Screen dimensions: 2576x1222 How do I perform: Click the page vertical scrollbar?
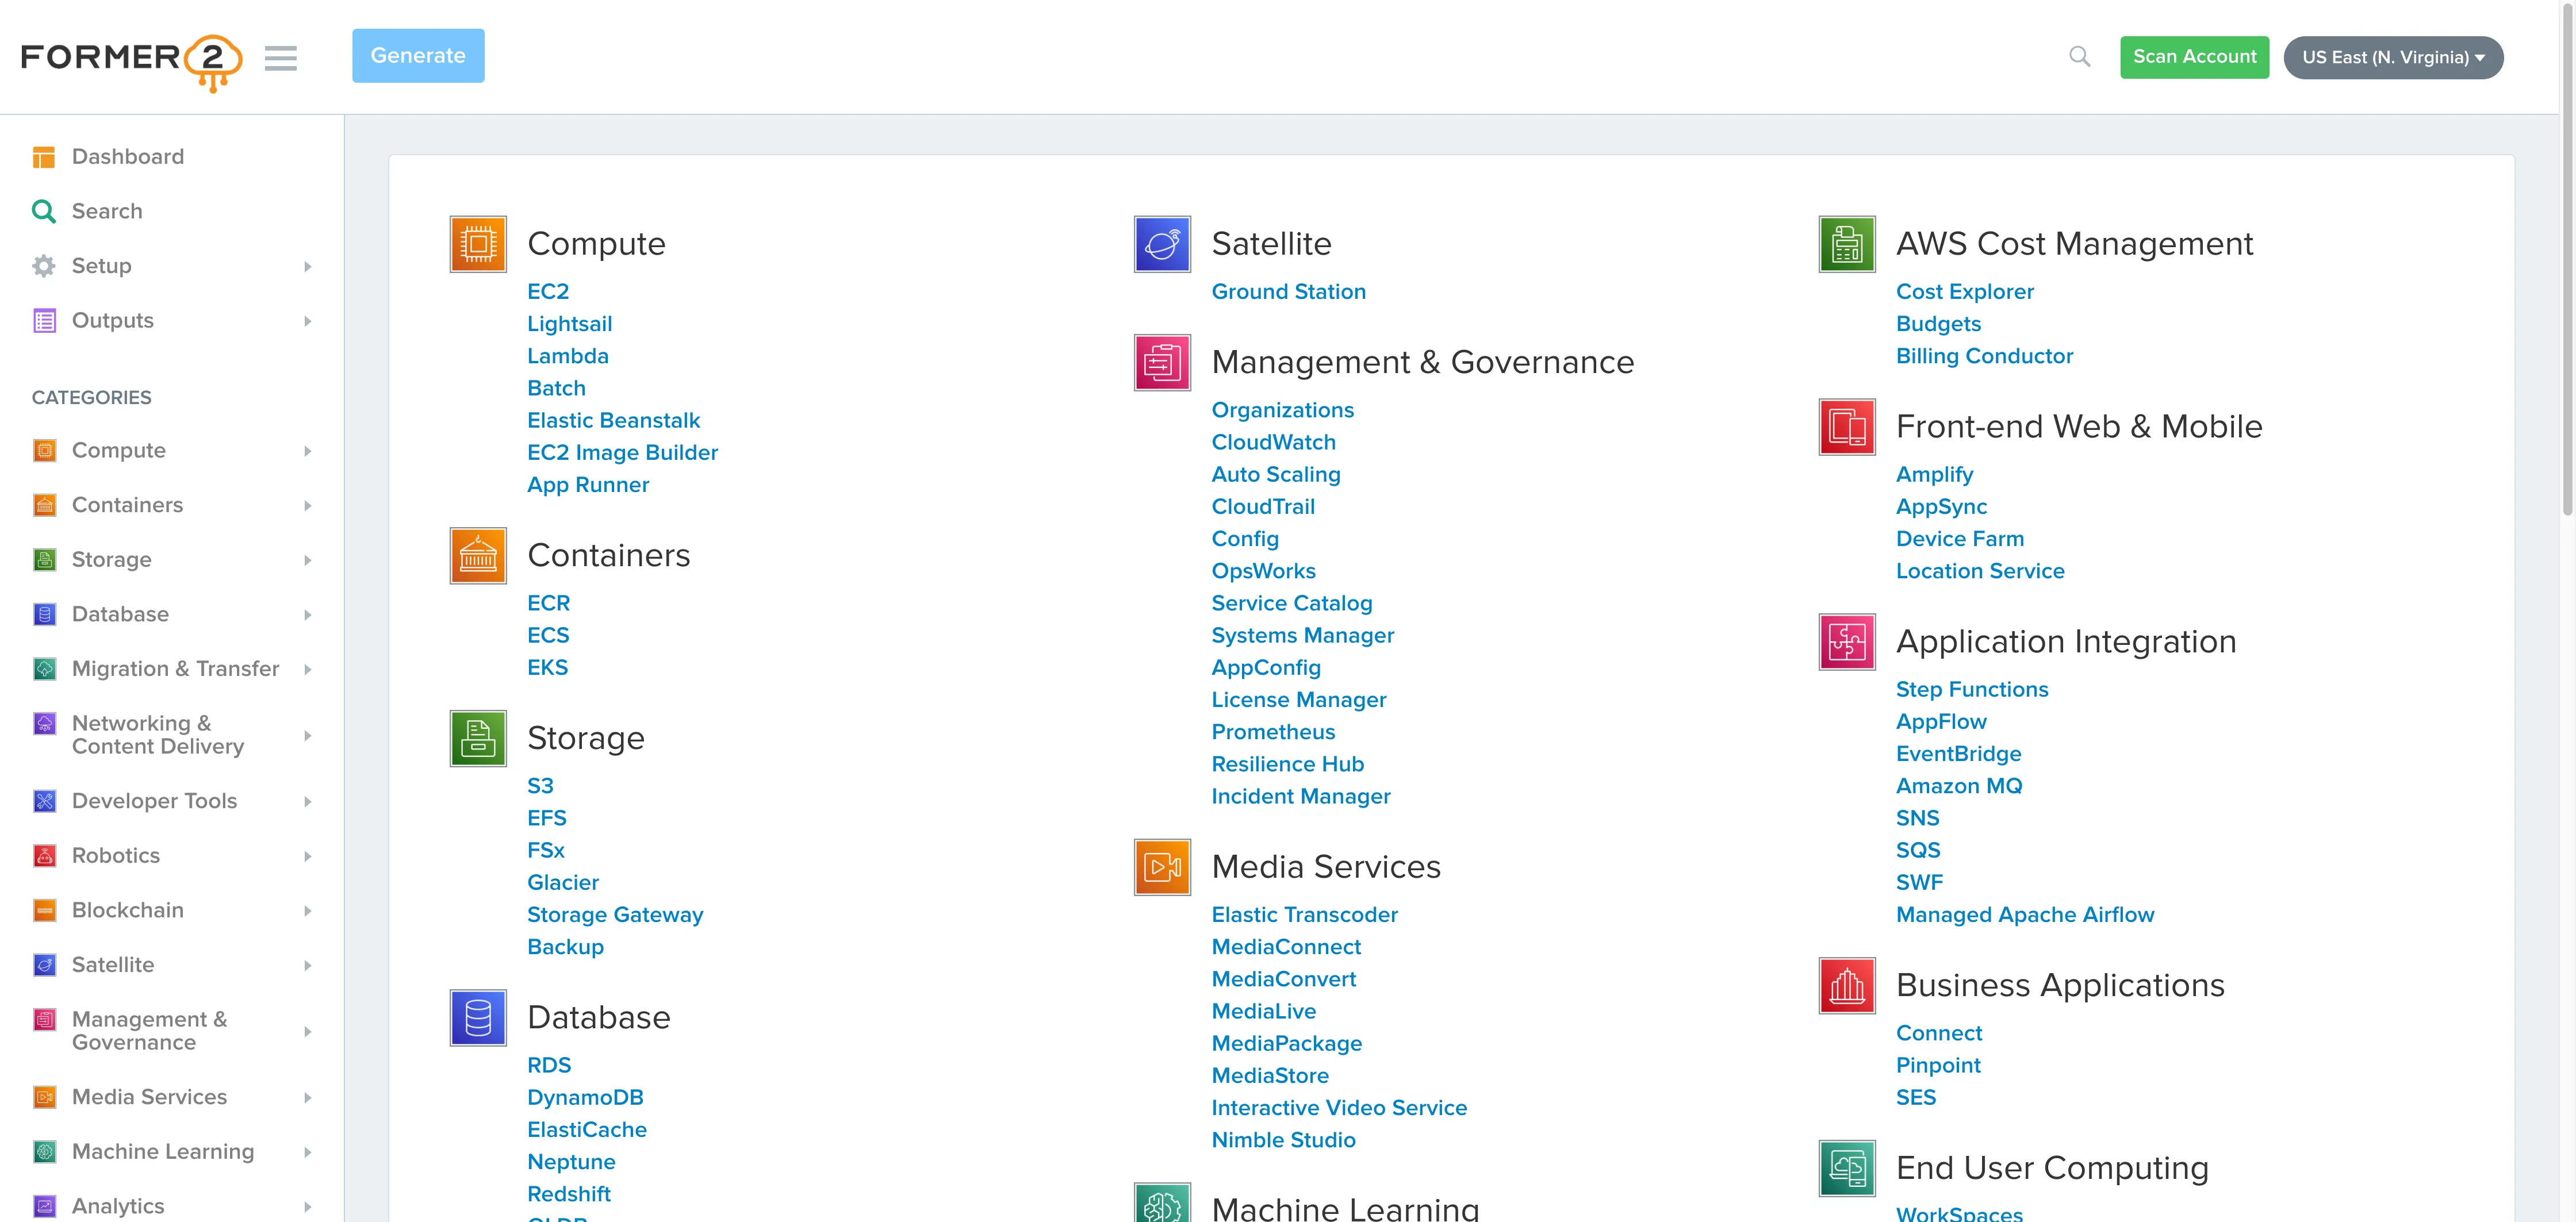[2566, 260]
